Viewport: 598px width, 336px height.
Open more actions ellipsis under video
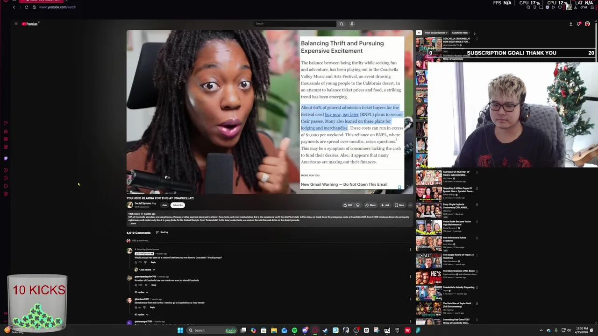[x=410, y=205]
